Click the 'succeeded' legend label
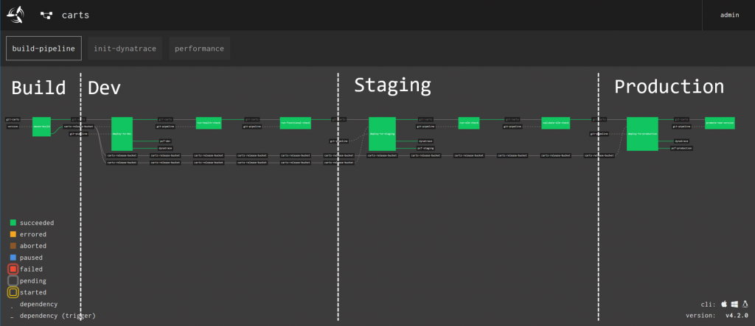This screenshot has width=755, height=326. point(37,223)
